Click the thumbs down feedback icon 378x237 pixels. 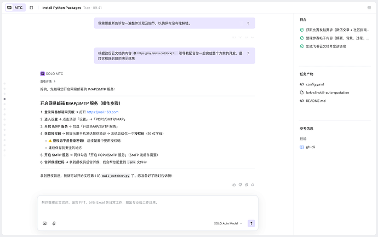[240, 184]
